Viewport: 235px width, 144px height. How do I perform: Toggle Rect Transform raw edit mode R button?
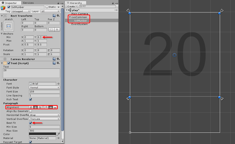pyautogui.click(x=57, y=30)
